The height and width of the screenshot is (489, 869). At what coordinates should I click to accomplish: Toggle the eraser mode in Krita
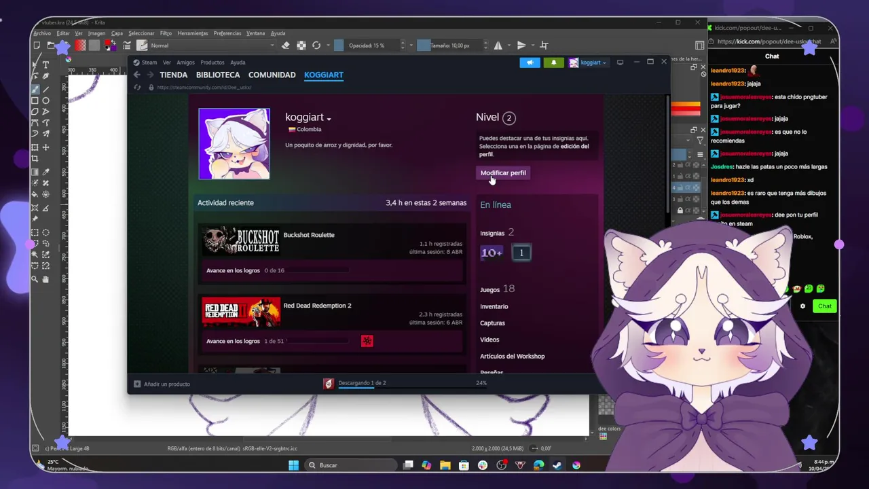285,46
